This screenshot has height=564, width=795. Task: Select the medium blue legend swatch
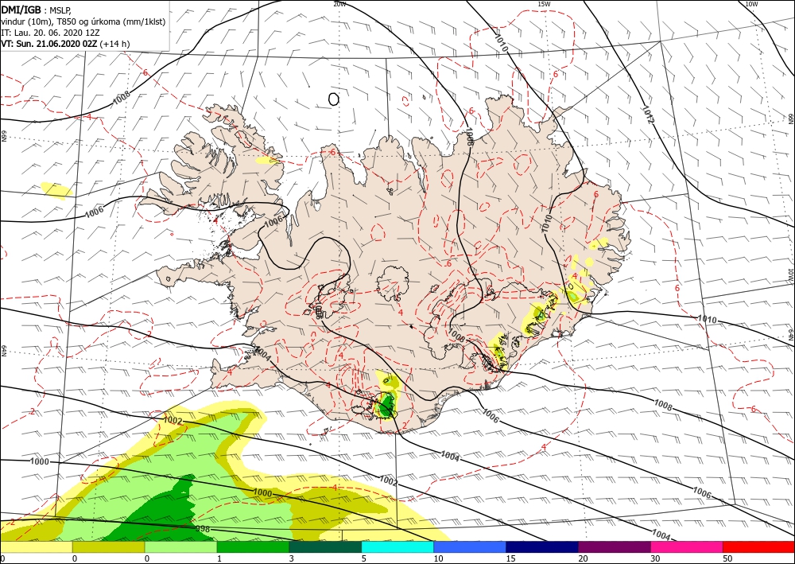pos(470,546)
